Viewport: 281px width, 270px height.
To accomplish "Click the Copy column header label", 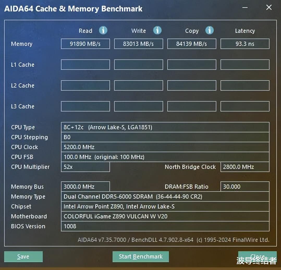I will [x=192, y=31].
